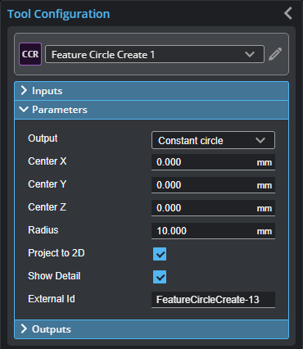
Task: Click the Outputs section chevron icon
Action: click(x=24, y=329)
